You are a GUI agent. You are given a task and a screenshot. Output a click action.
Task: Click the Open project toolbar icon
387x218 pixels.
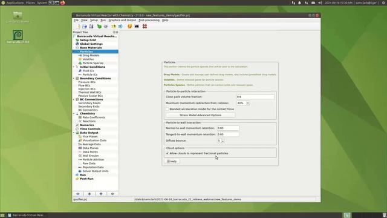point(85,27)
